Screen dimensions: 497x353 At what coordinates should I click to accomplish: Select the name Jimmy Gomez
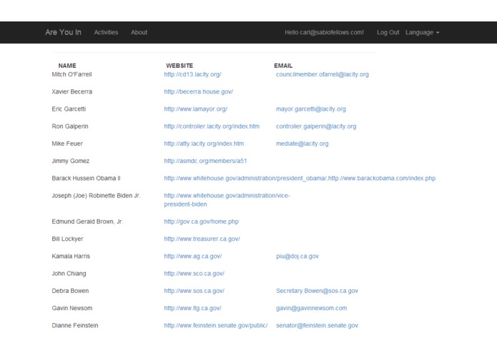70,161
